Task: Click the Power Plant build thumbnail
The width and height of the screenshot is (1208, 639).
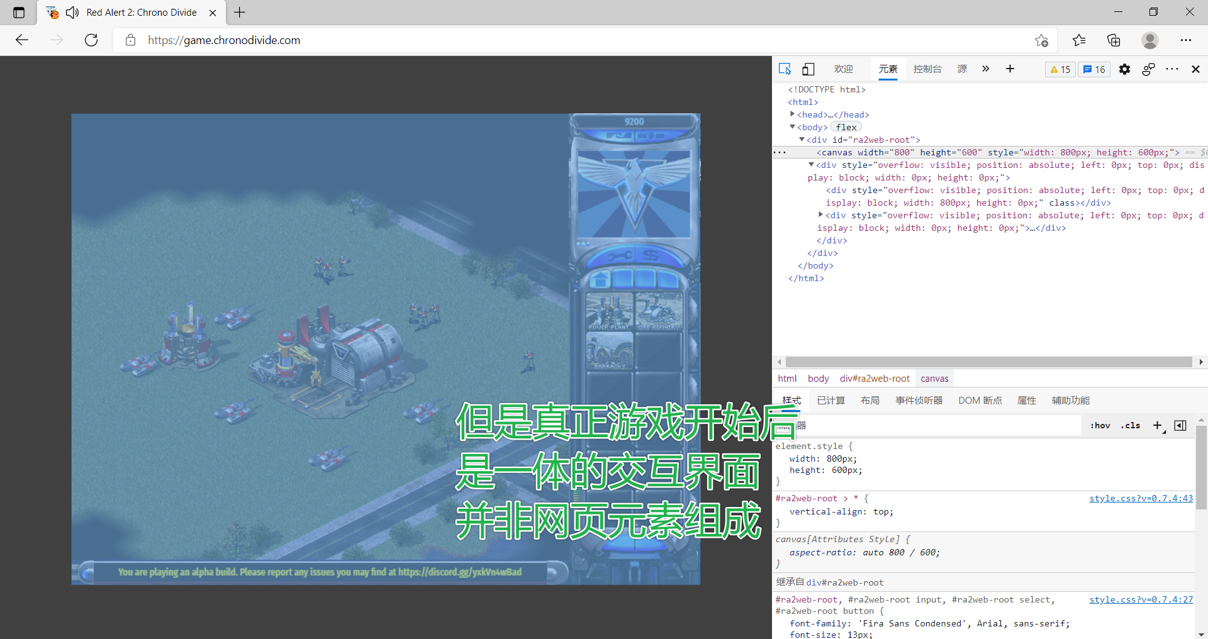Action: tap(608, 311)
